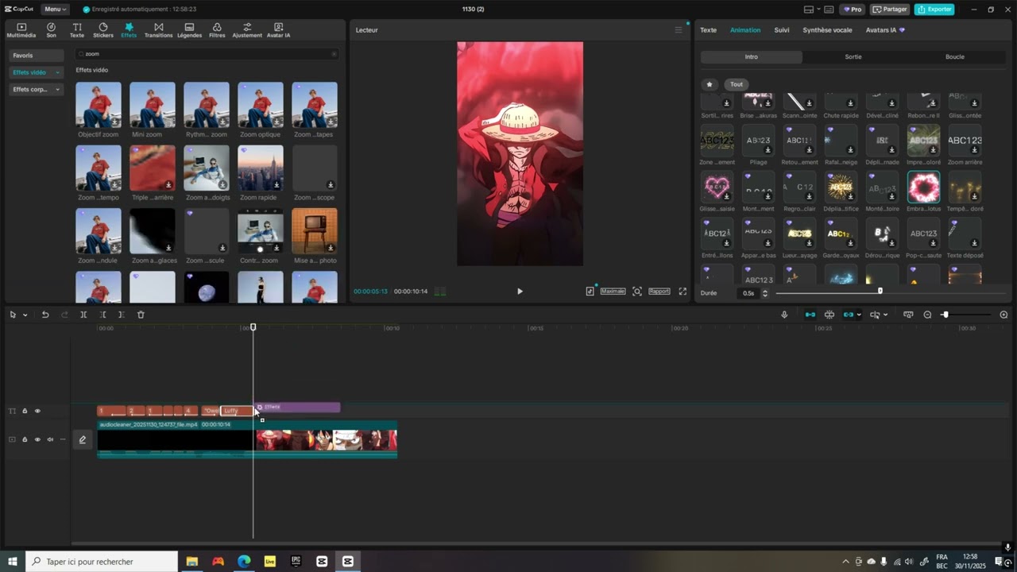The height and width of the screenshot is (572, 1017).
Task: Open the selection tool dropdown arrow
Action: click(25, 315)
